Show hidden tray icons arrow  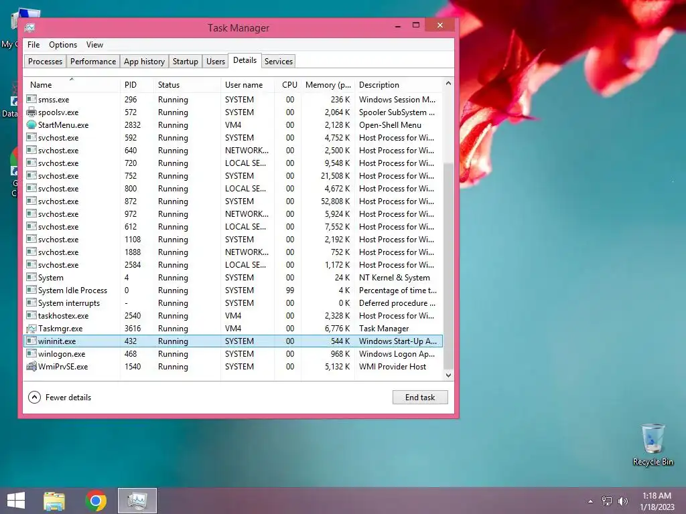[591, 501]
